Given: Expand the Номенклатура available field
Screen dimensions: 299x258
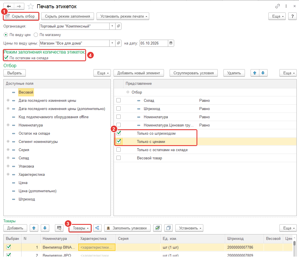Looking at the screenshot, I should click(x=8, y=125).
